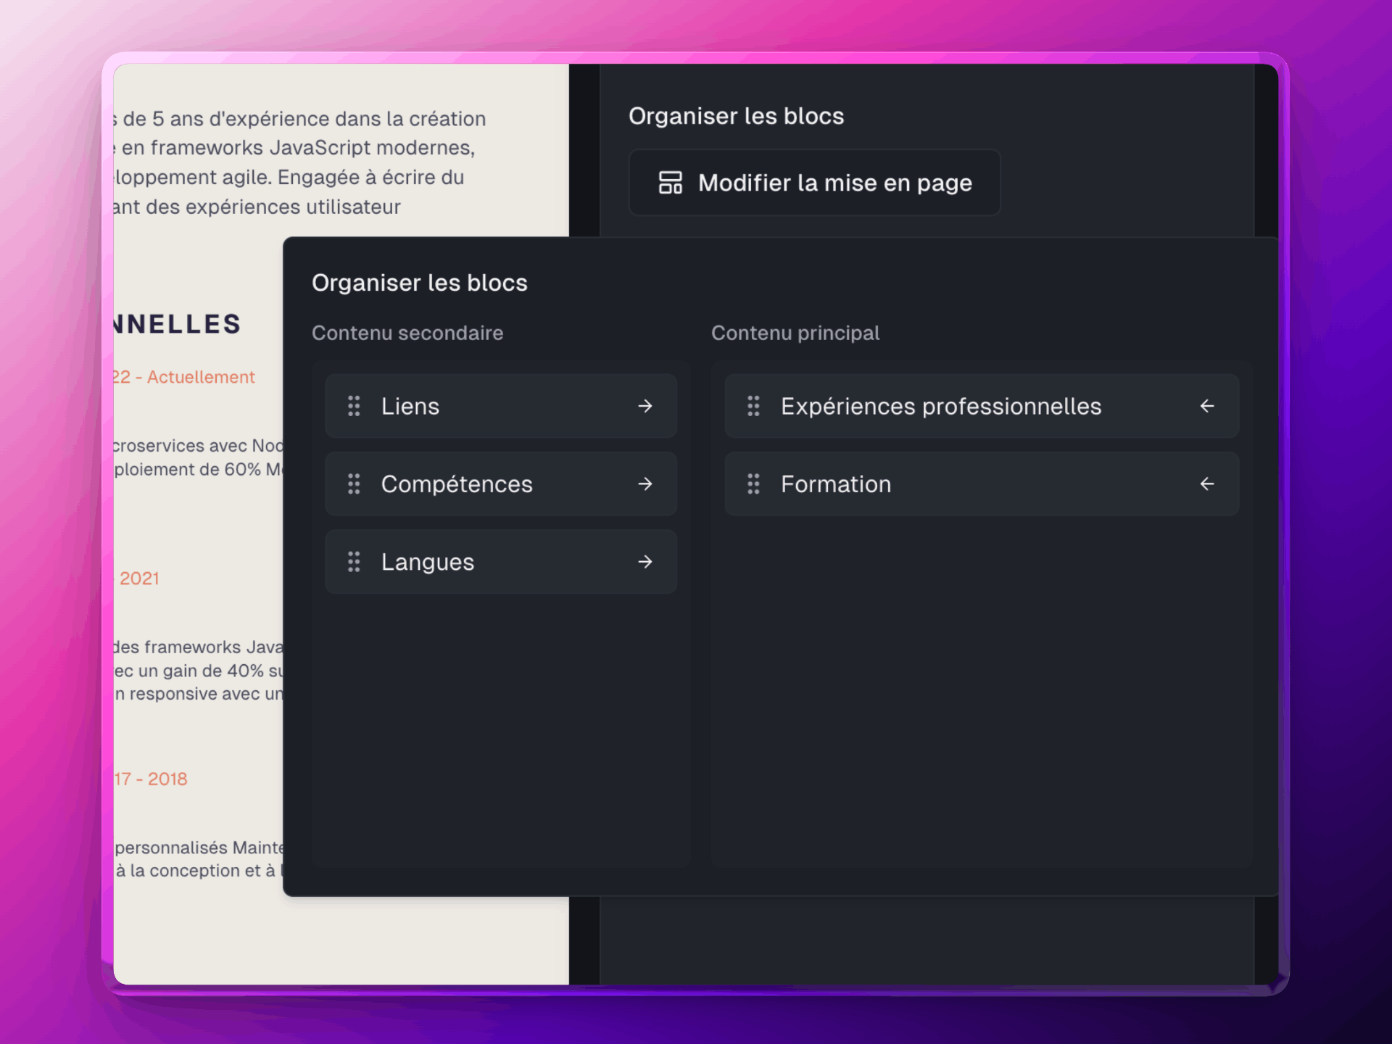This screenshot has height=1044, width=1392.
Task: Select the Langues block label
Action: point(428,562)
